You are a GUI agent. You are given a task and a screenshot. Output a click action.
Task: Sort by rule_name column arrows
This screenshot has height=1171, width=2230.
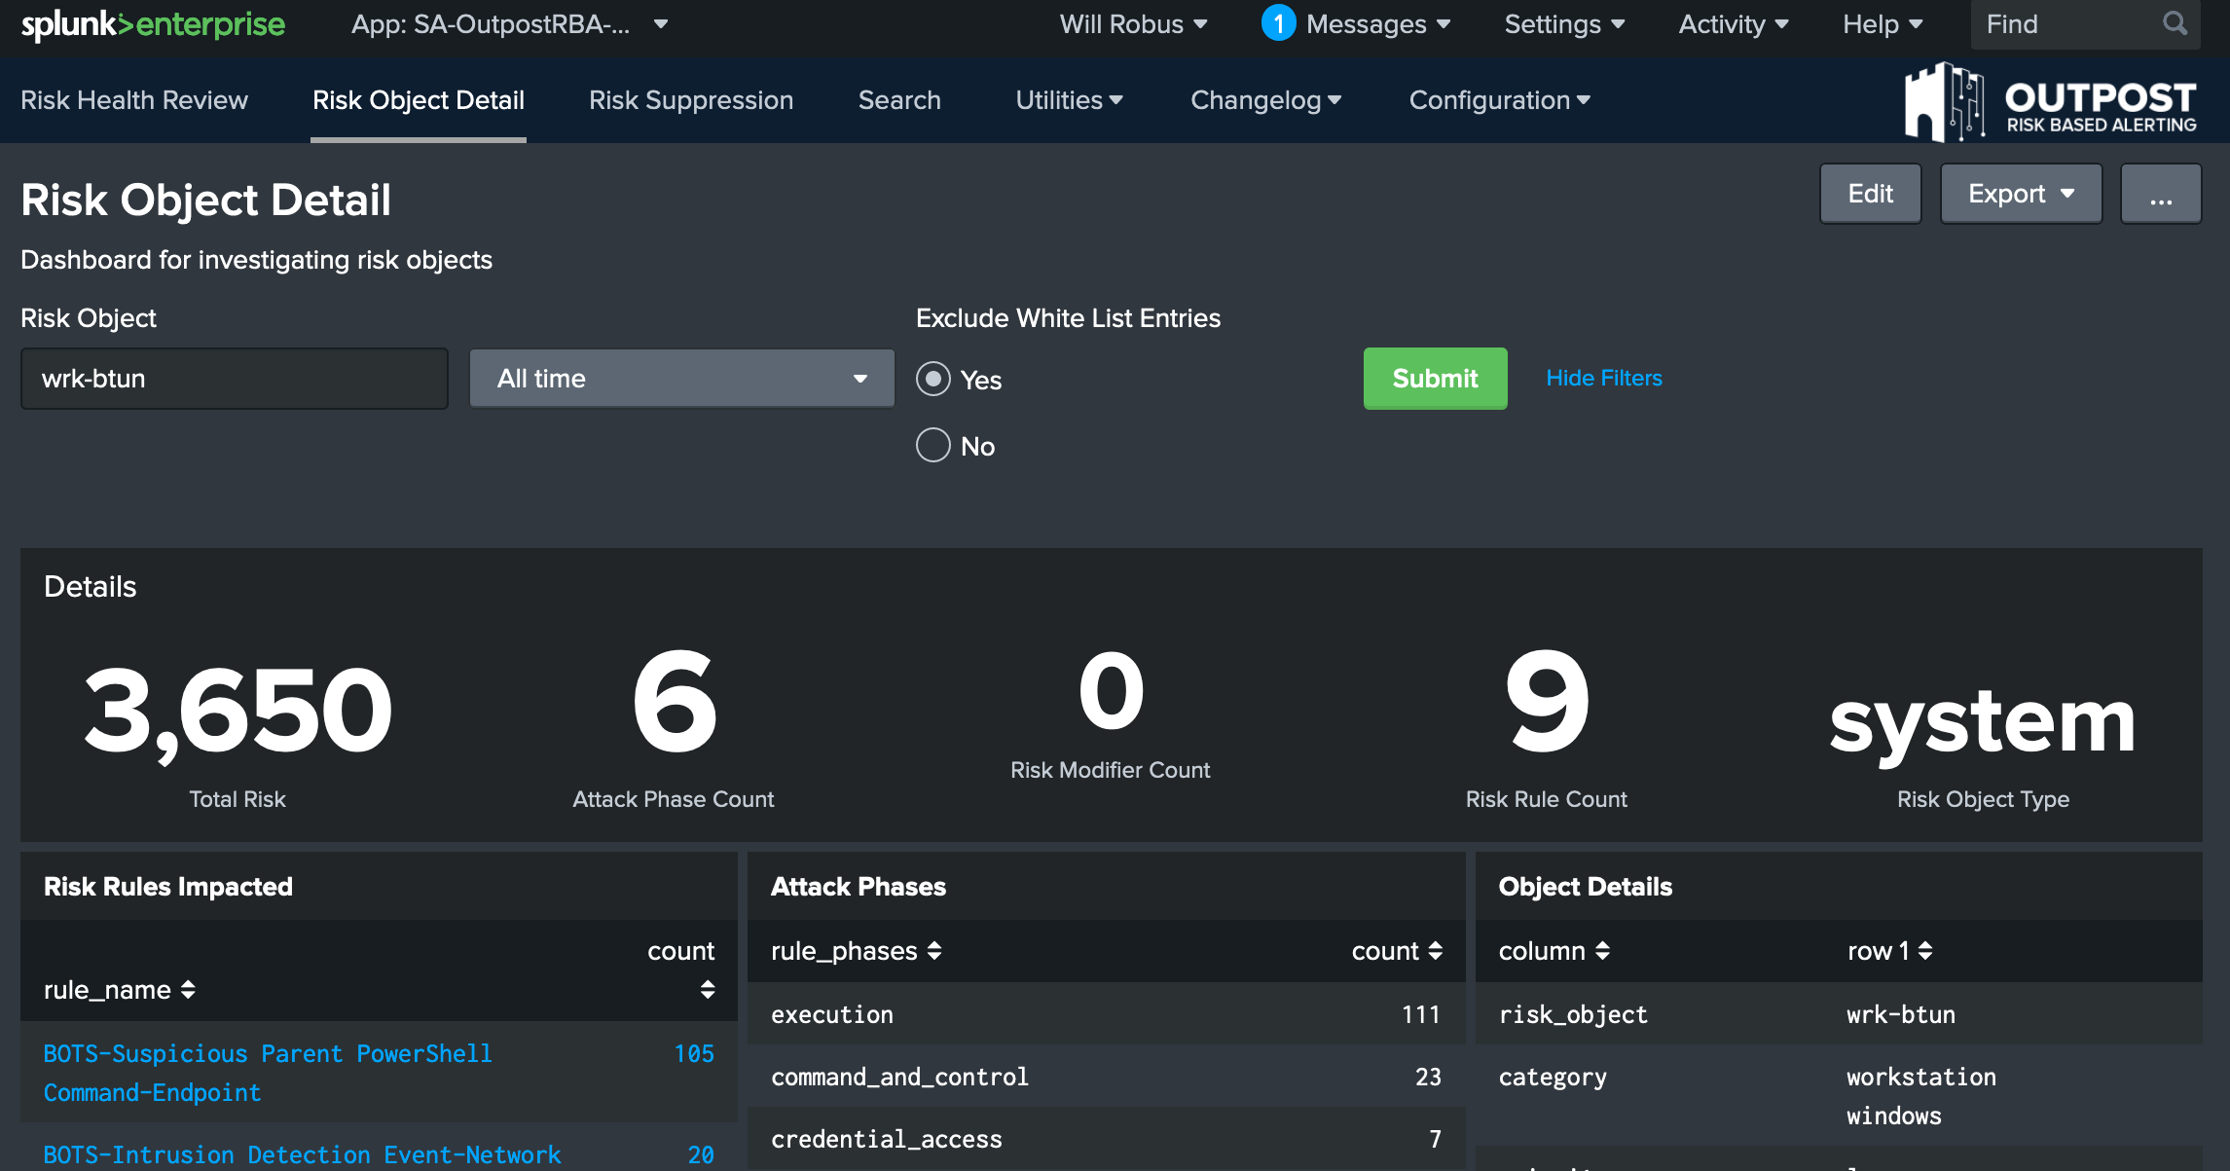(188, 990)
